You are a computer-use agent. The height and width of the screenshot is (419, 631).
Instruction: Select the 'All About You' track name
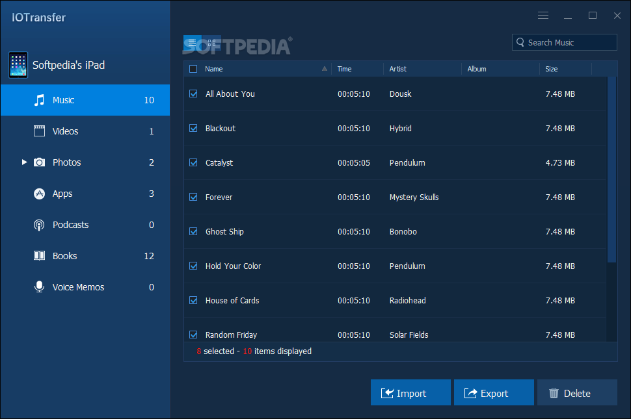(230, 94)
